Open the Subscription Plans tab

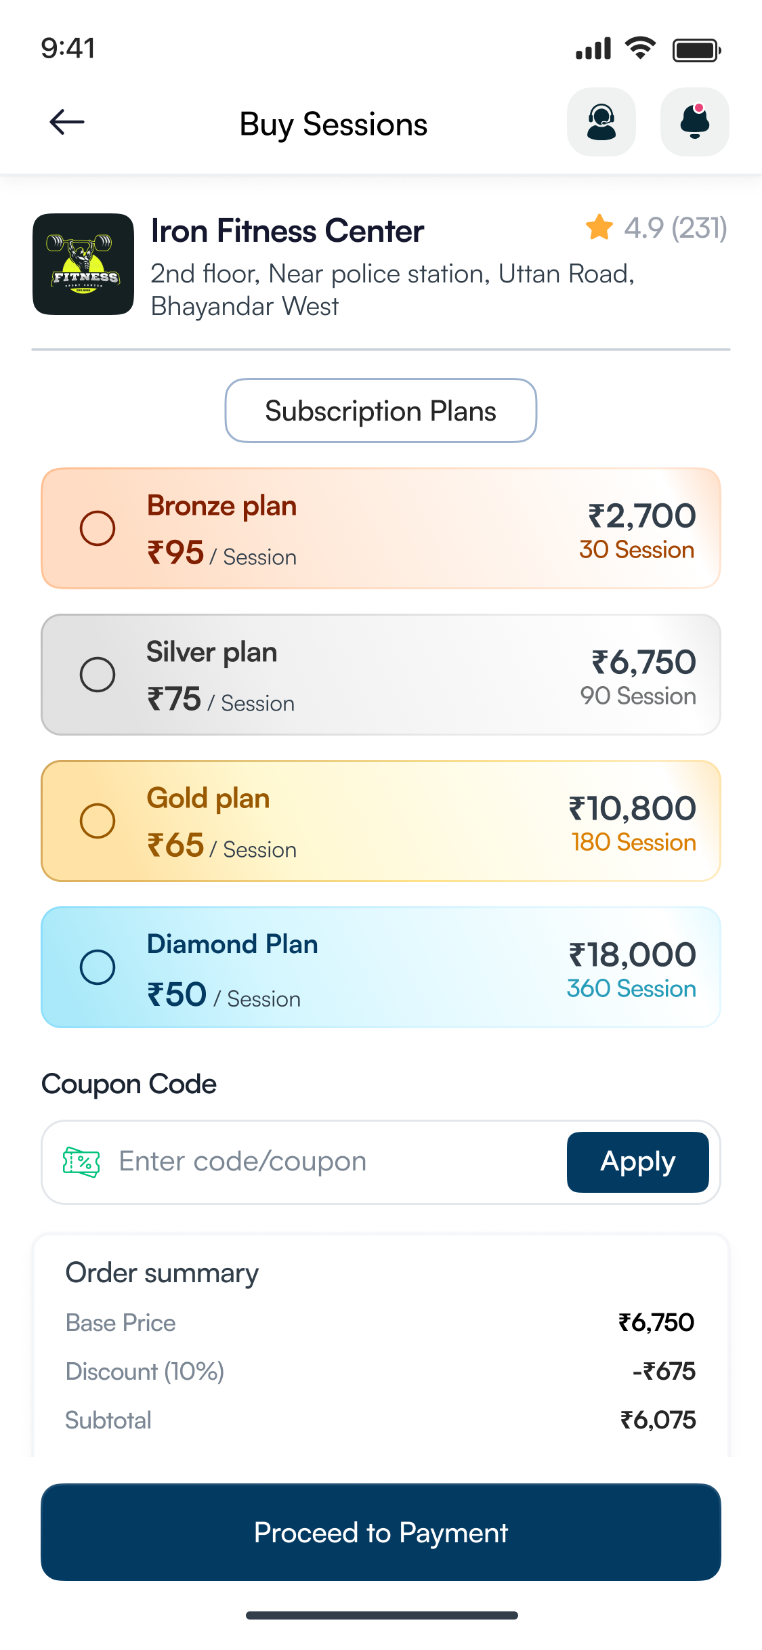tap(381, 411)
